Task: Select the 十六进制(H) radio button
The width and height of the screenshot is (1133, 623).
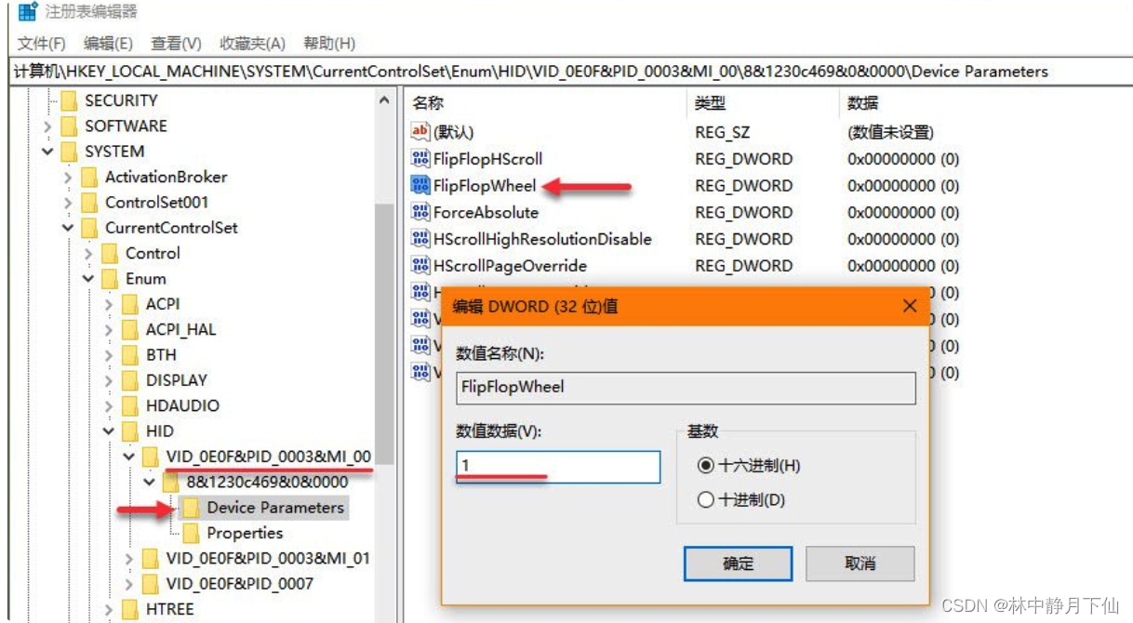Action: point(706,465)
